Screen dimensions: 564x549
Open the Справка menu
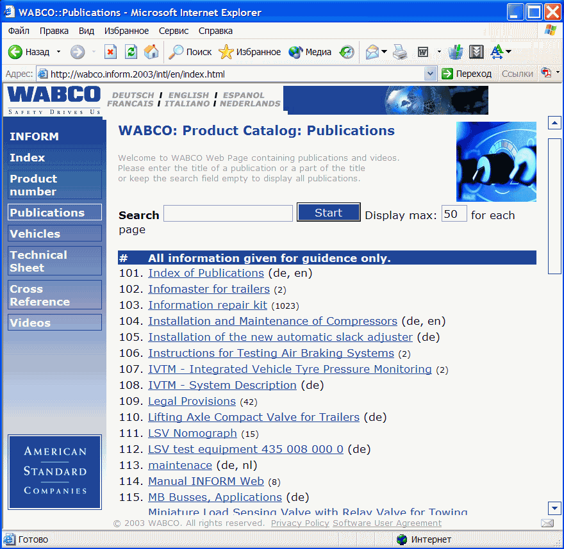pyautogui.click(x=215, y=31)
